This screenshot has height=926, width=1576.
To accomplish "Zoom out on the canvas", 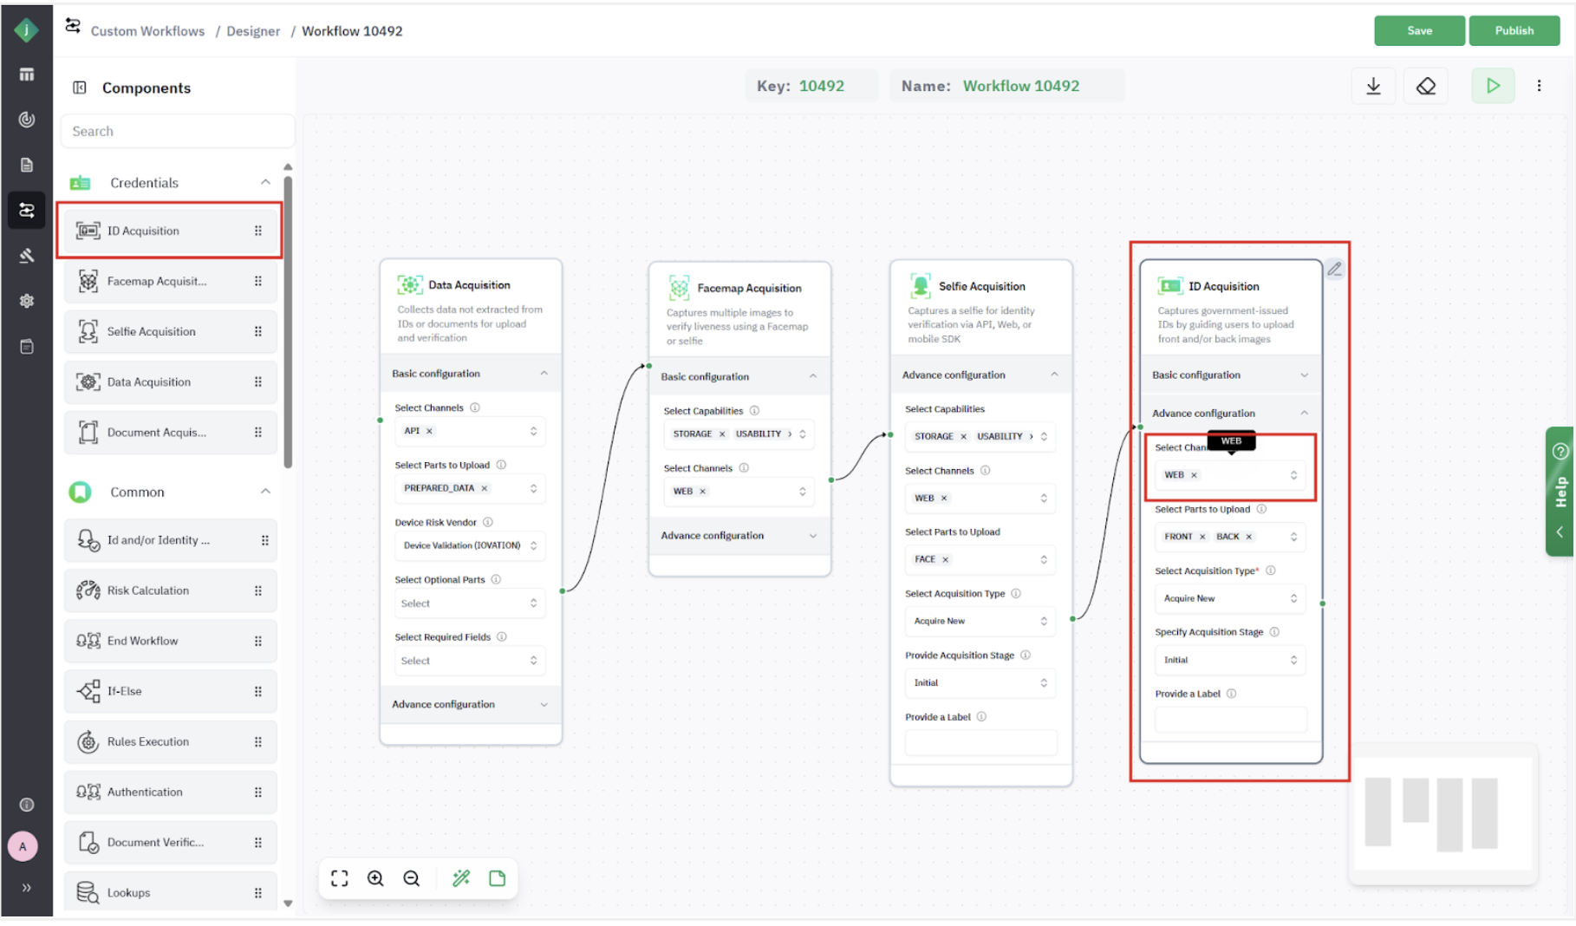I will click(x=412, y=878).
